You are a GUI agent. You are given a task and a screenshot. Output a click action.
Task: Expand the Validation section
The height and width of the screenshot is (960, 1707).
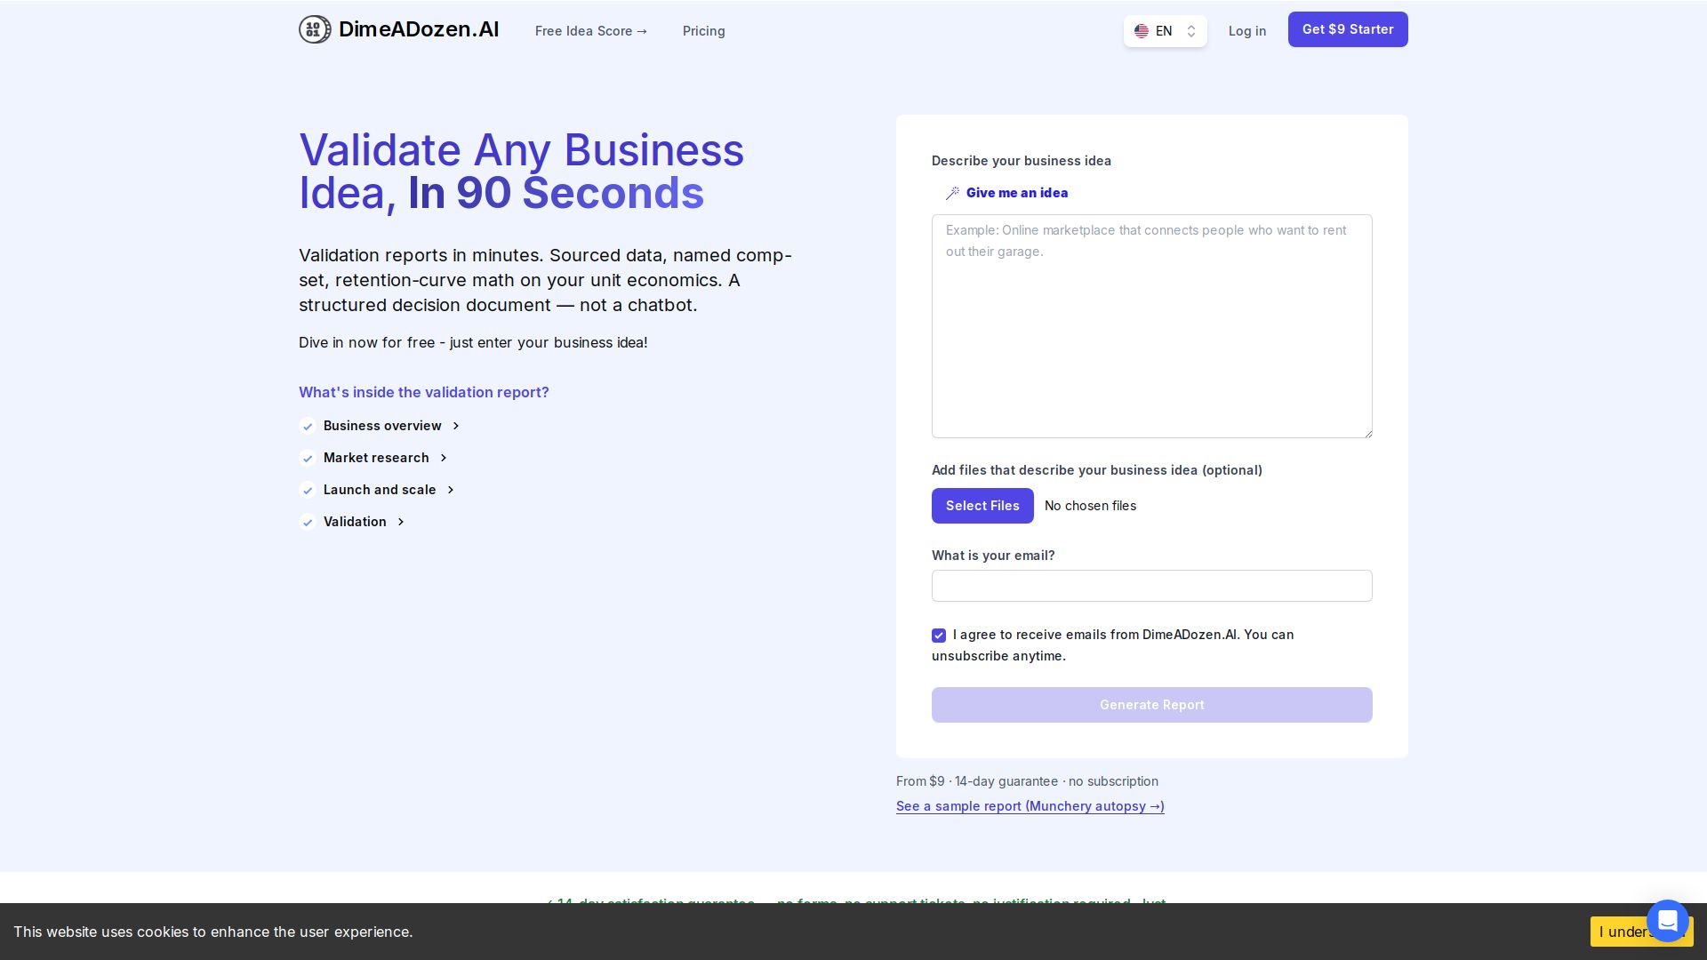(365, 522)
